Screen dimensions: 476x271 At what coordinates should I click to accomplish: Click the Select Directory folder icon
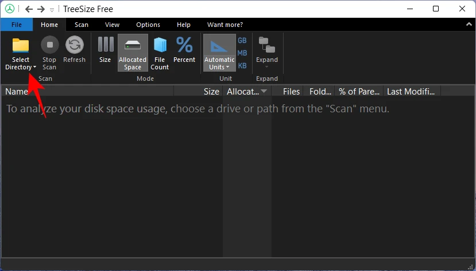pyautogui.click(x=21, y=46)
